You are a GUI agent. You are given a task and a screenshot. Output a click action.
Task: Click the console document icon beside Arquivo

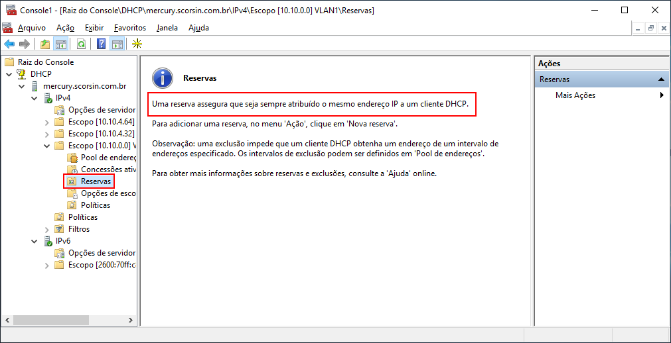pos(7,28)
